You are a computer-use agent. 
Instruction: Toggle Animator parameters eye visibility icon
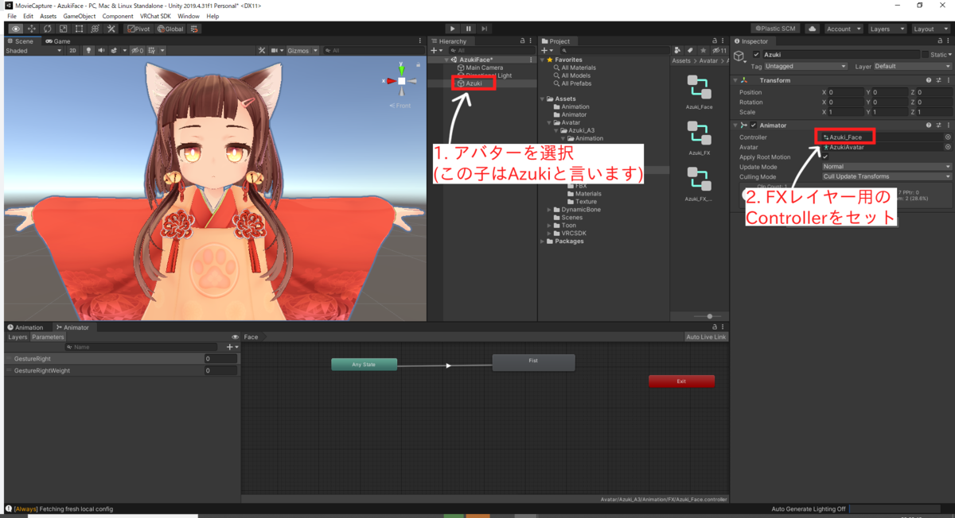tap(235, 337)
